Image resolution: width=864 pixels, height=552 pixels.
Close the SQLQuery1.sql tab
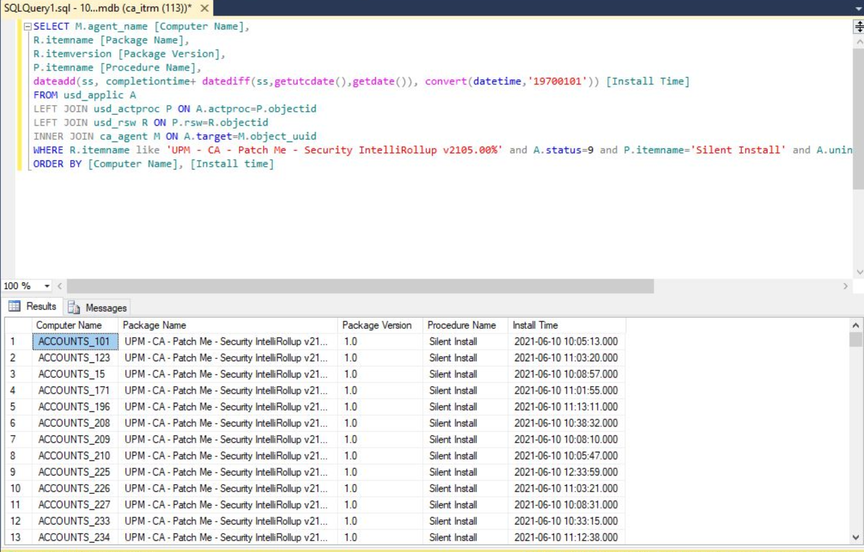[205, 8]
